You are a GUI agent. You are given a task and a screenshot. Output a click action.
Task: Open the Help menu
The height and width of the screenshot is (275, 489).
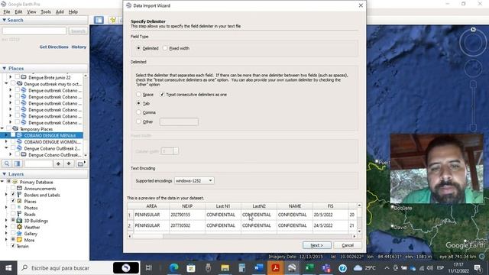click(73, 12)
